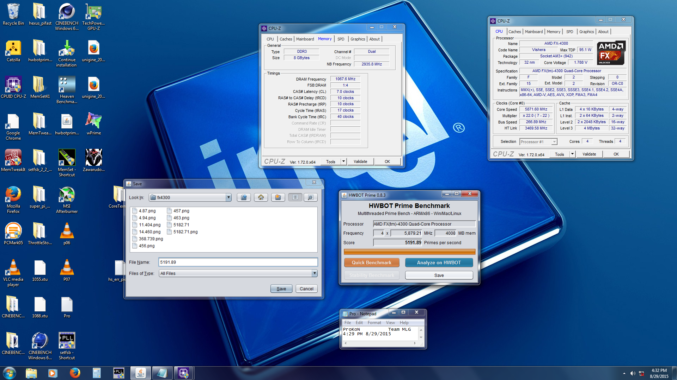677x380 pixels.
Task: Show hidden icons arrow in system tray
Action: coord(624,373)
